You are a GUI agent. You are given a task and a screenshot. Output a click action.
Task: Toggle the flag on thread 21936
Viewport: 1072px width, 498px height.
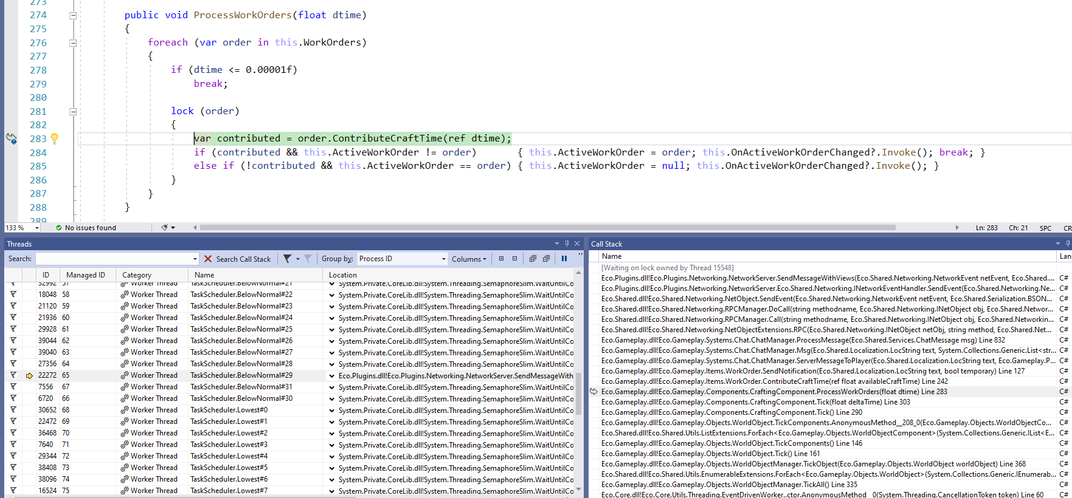(x=13, y=318)
